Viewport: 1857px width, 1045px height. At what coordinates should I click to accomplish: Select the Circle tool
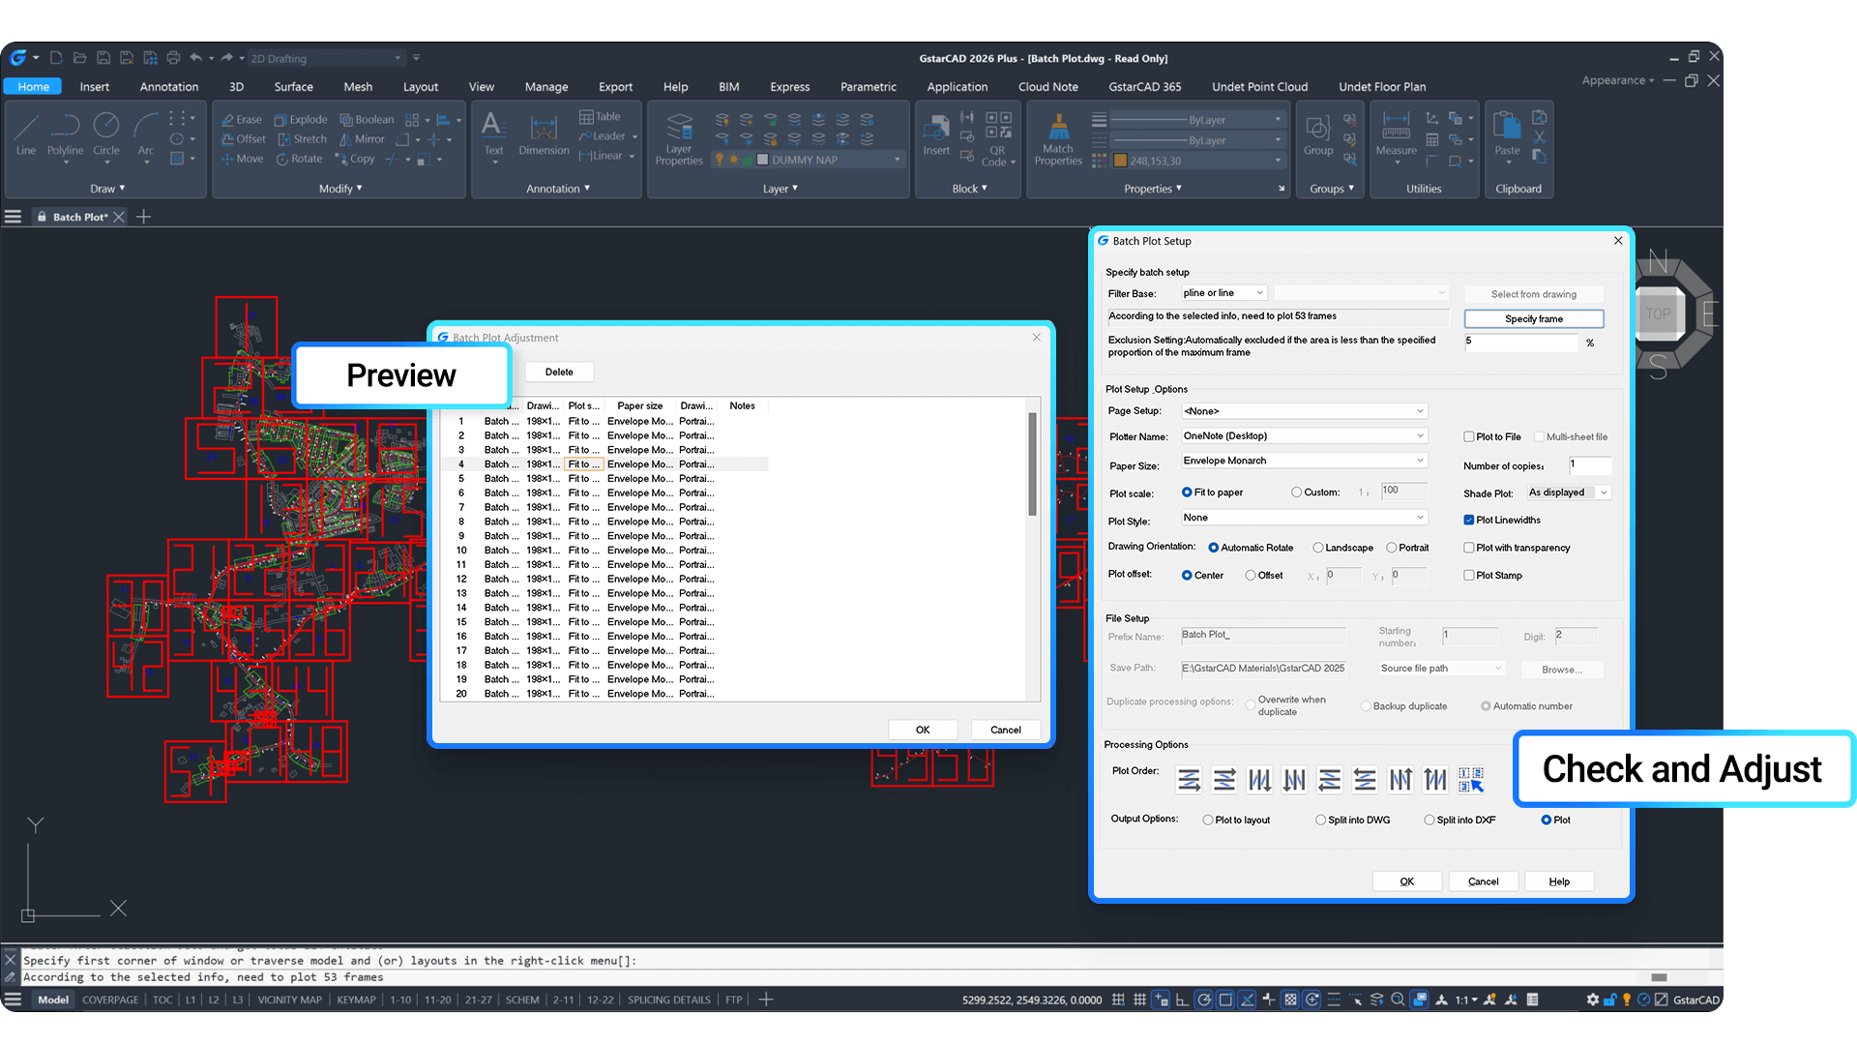[106, 135]
